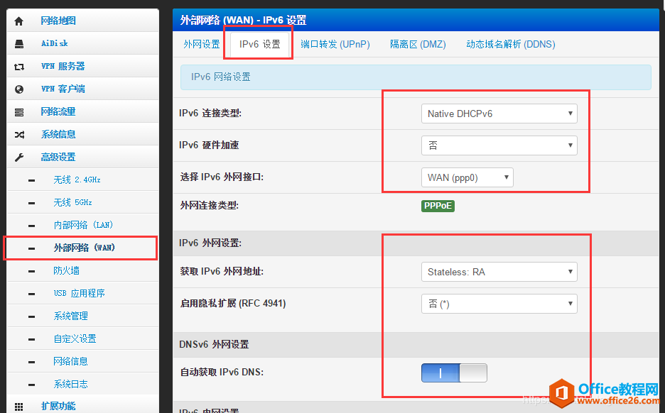This screenshot has height=413, width=665.
Task: Open the IPv6 连接类型 dropdown
Action: 499,114
